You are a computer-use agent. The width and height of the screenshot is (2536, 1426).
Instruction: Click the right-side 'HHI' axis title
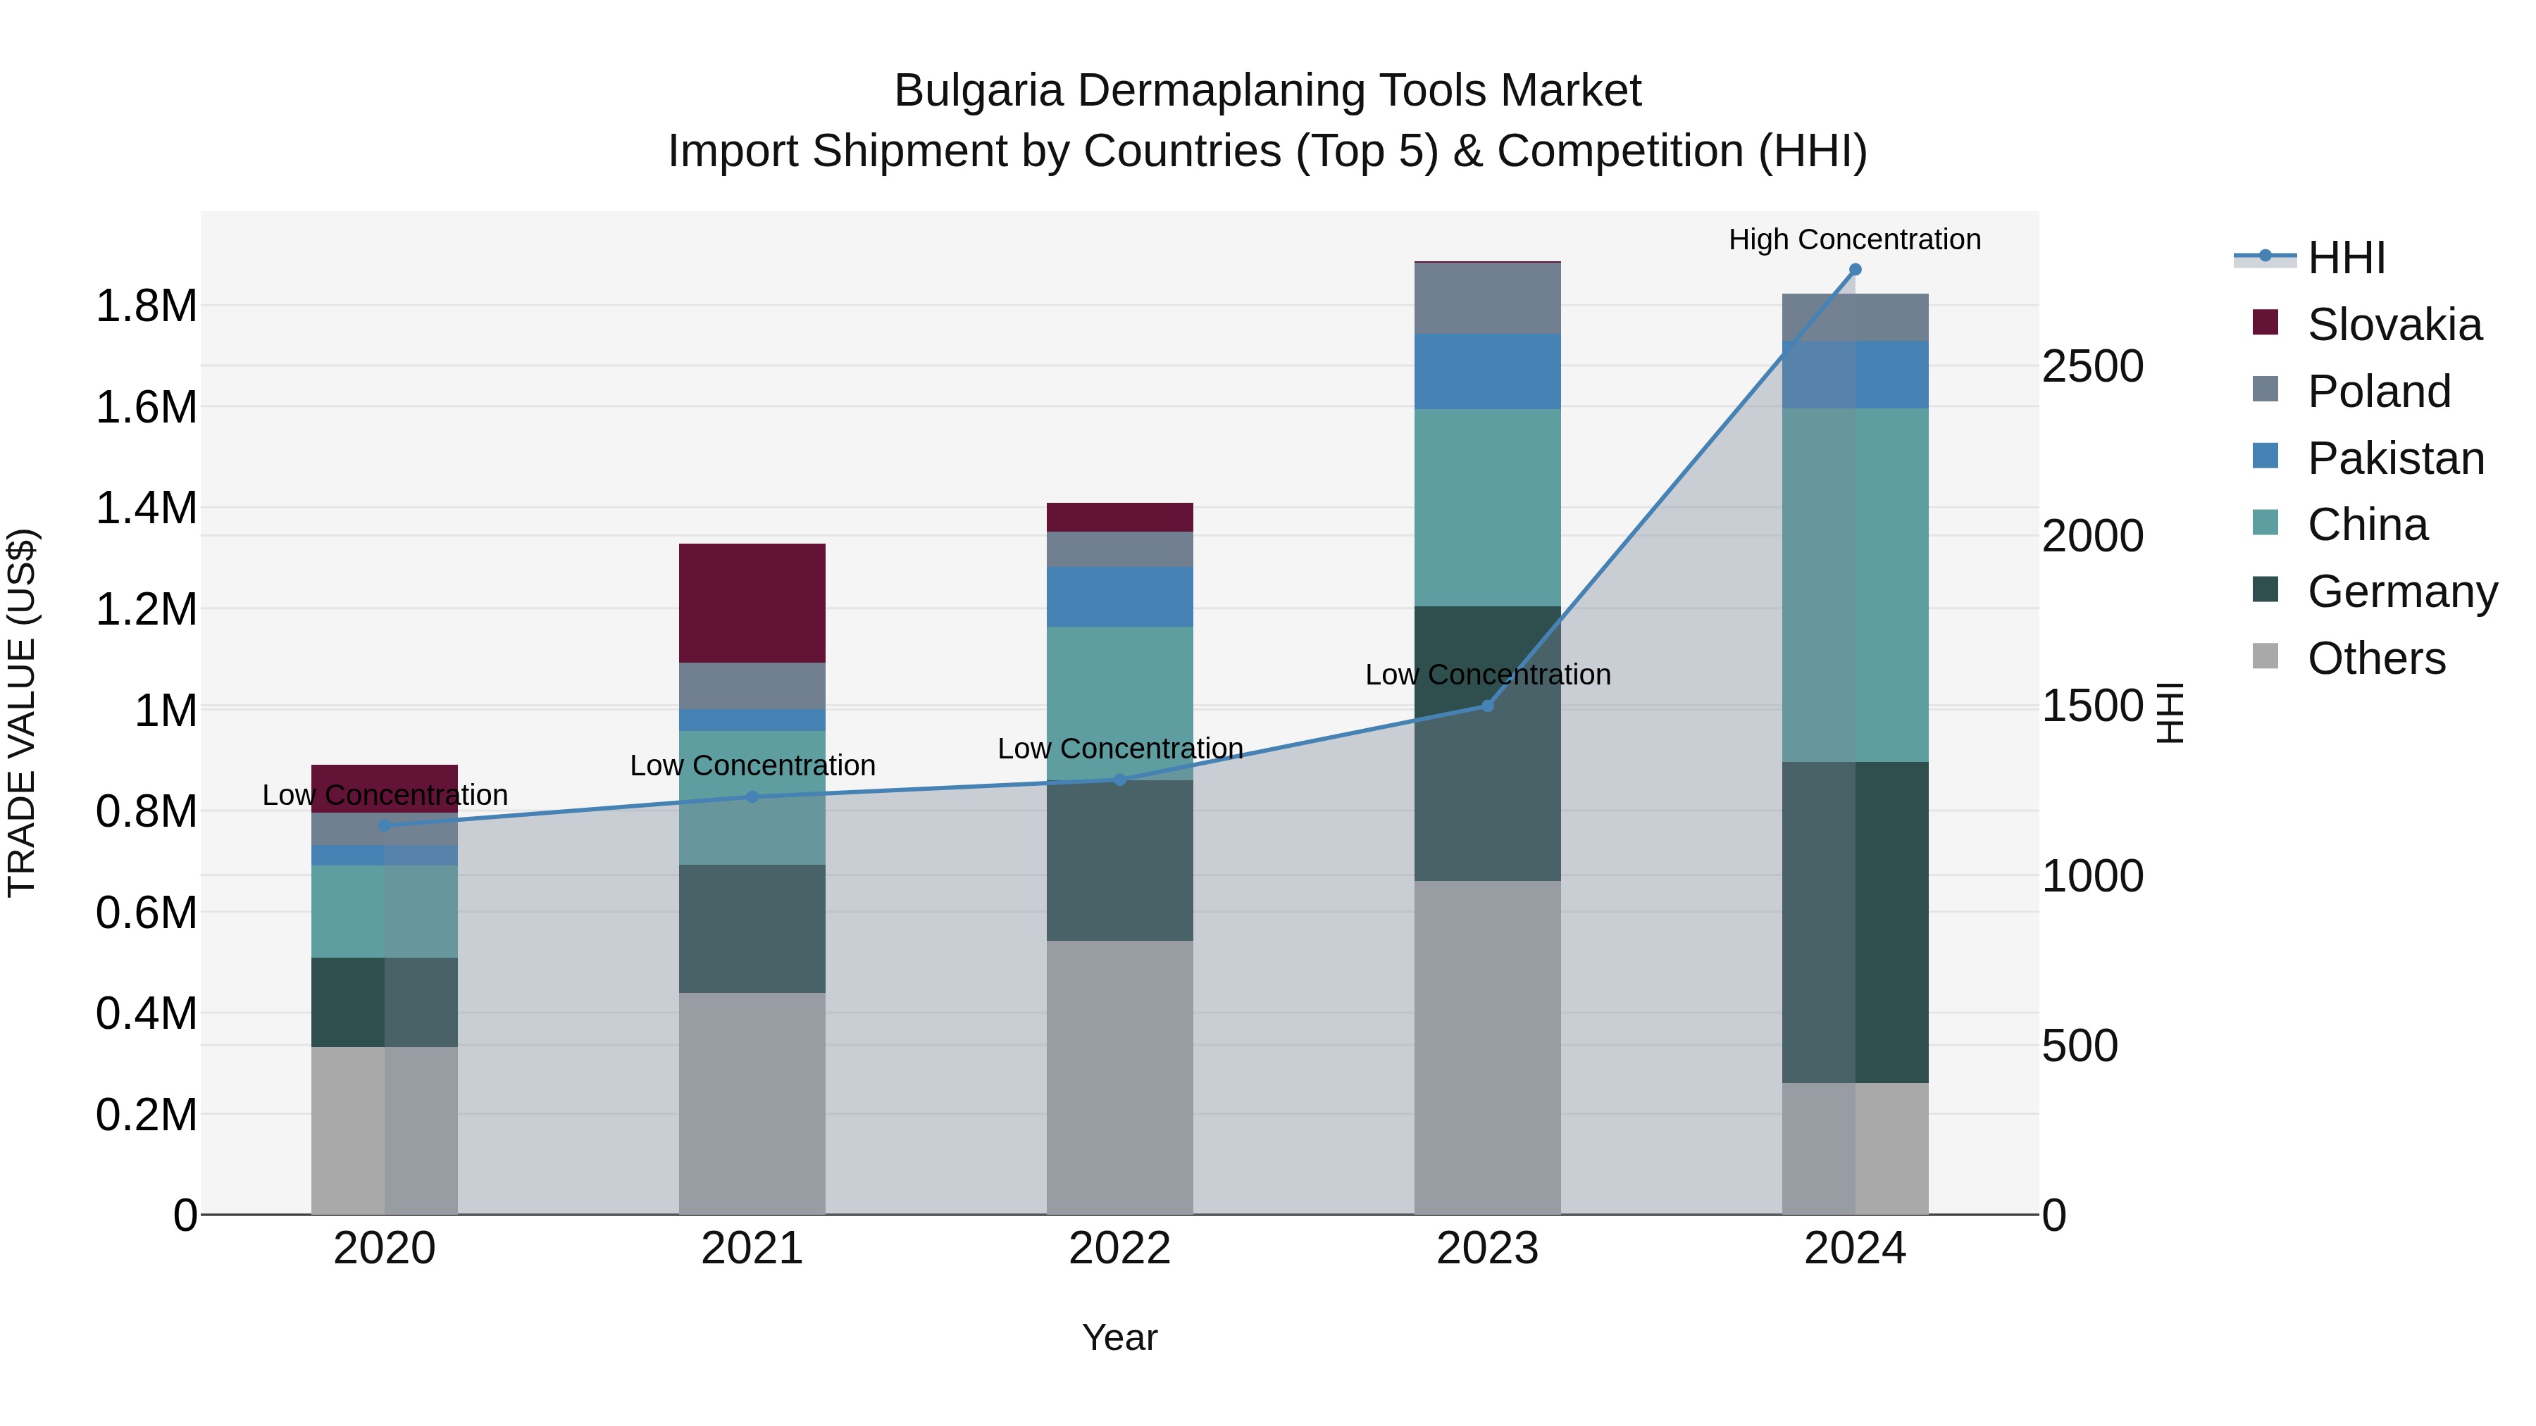2170,713
